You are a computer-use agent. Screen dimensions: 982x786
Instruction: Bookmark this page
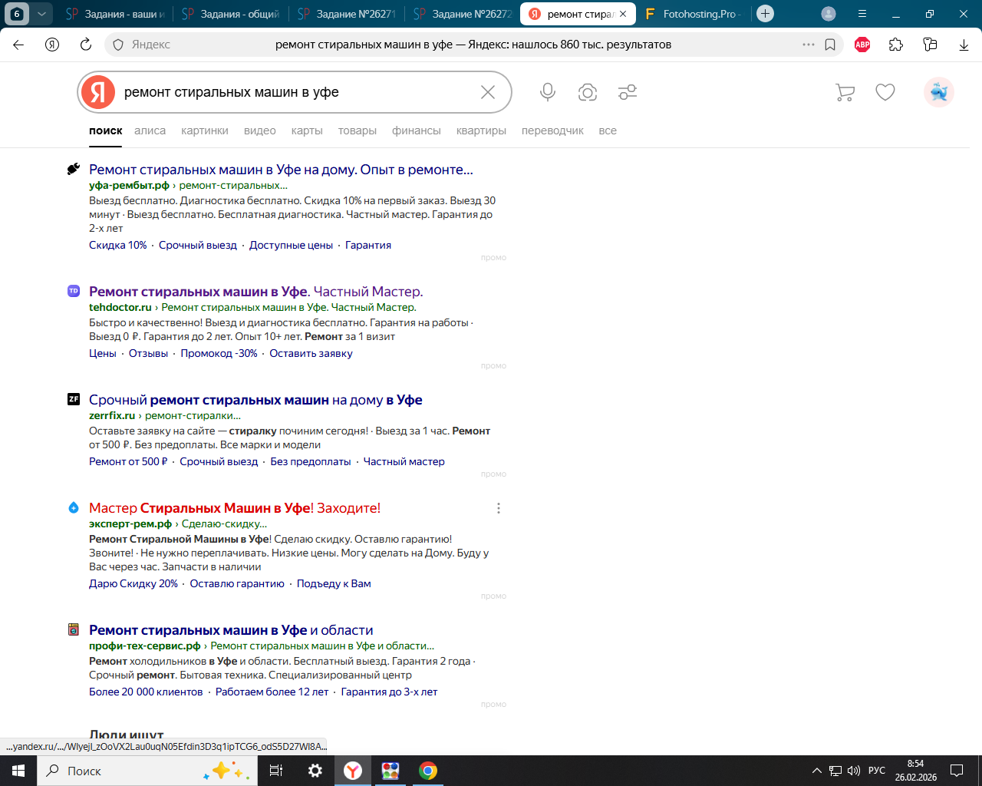(x=830, y=45)
